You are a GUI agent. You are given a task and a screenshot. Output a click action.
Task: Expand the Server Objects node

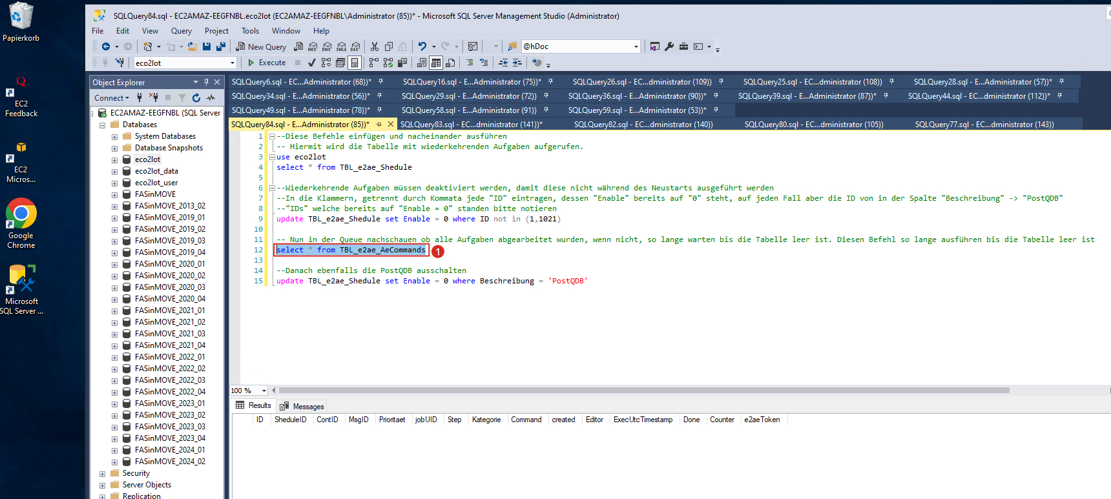pyautogui.click(x=102, y=485)
